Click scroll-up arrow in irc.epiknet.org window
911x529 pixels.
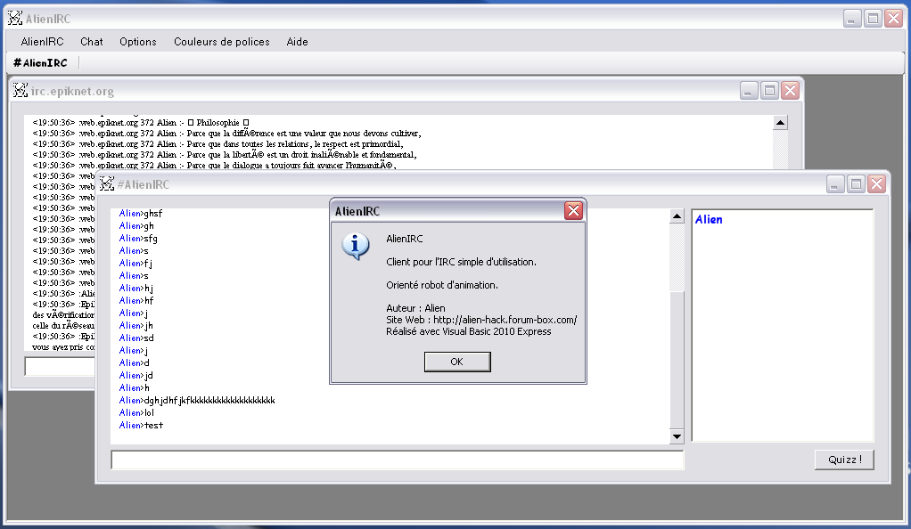click(x=780, y=123)
